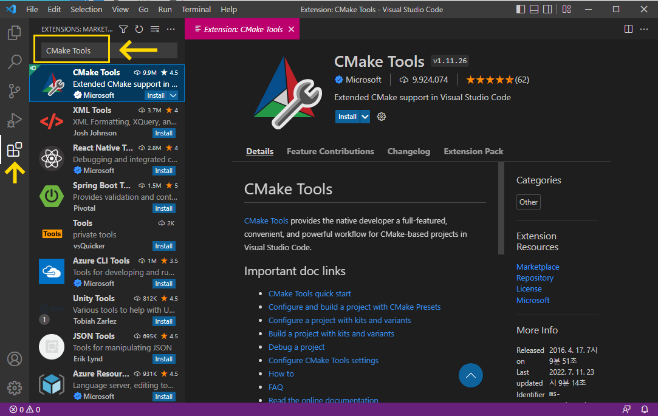658x416 pixels.
Task: Refresh the extensions list
Action: (139, 29)
